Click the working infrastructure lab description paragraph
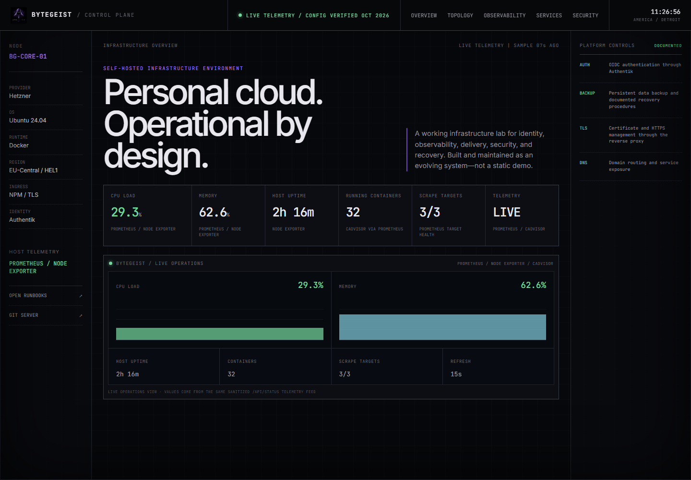This screenshot has height=480, width=691. (480, 149)
